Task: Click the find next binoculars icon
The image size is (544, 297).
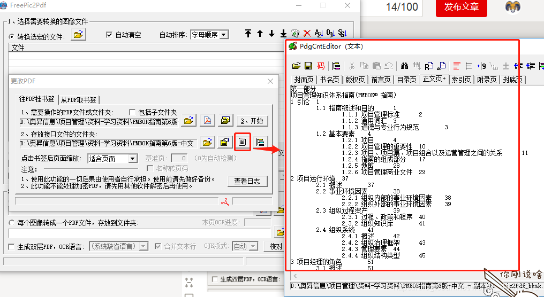Action: click(417, 66)
